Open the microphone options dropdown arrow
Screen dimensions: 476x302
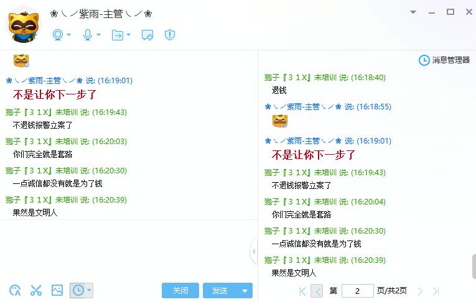click(98, 35)
